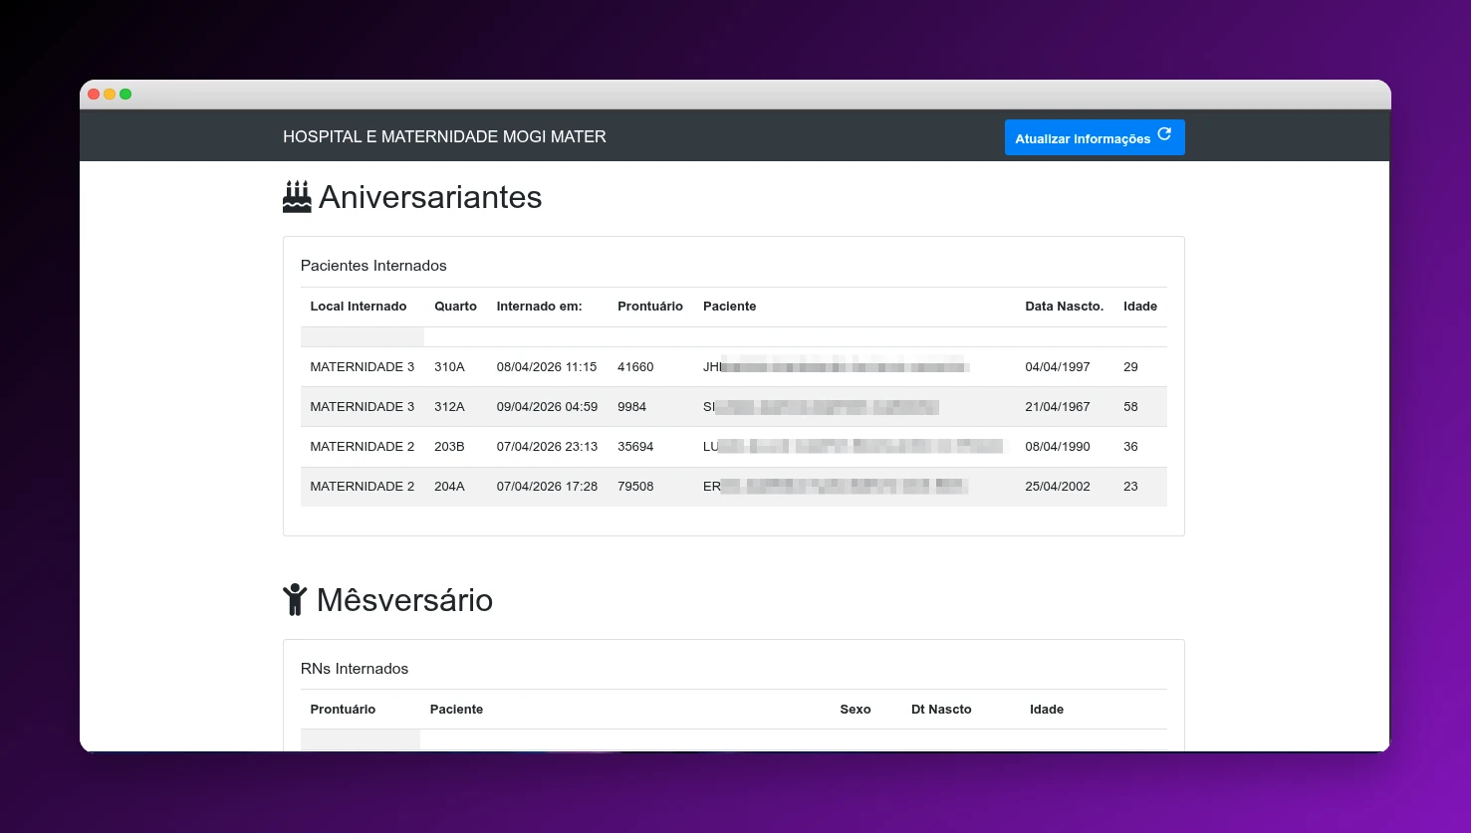Click the Idade header in RNs Internados table
This screenshot has width=1471, height=833.
[x=1047, y=710]
